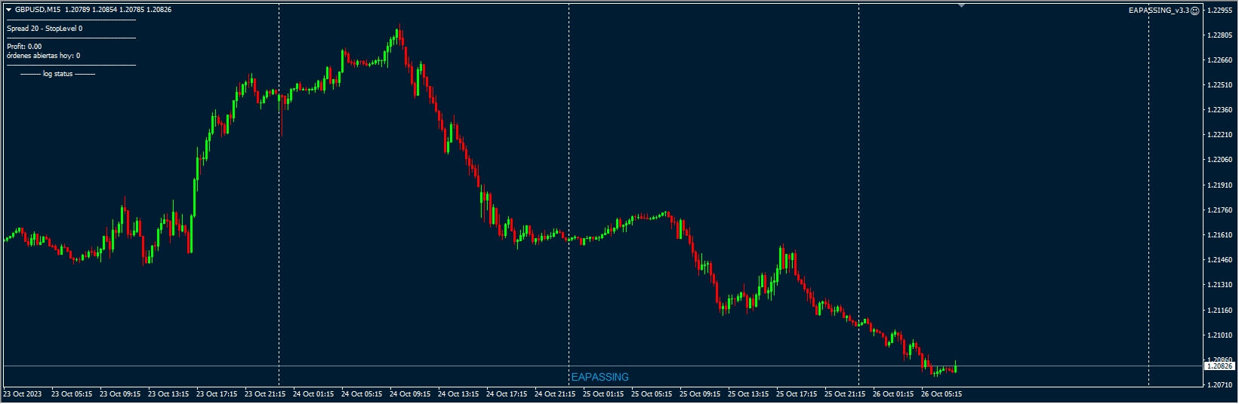Viewport: 1239px width, 404px height.
Task: Click the '25 Oct 05:15' time label
Action: (x=652, y=393)
